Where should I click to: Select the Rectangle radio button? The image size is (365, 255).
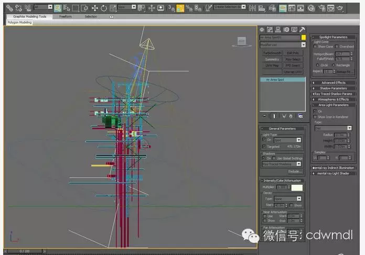click(334, 65)
